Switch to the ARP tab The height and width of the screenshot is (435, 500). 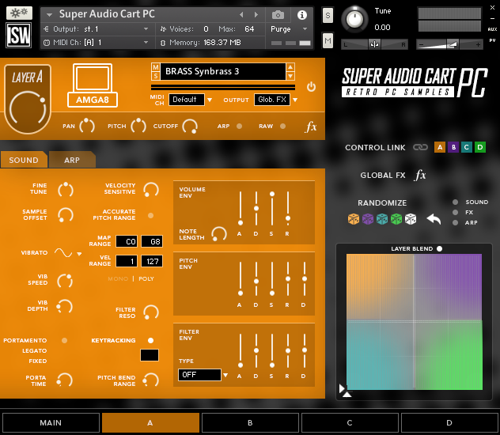coord(72,160)
